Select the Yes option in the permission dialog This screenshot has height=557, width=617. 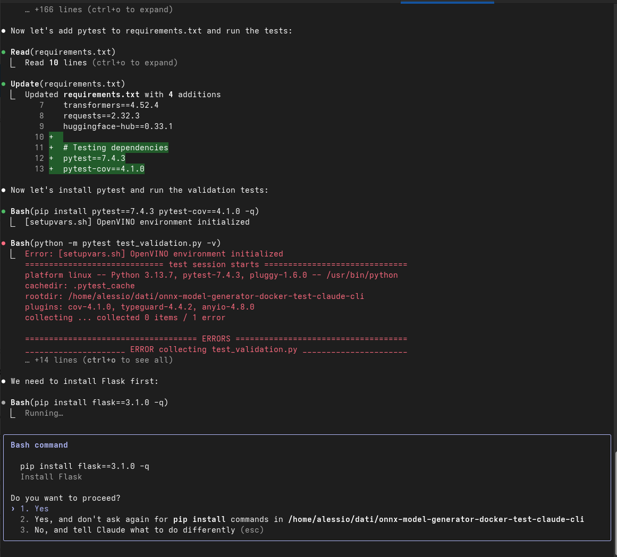click(40, 509)
